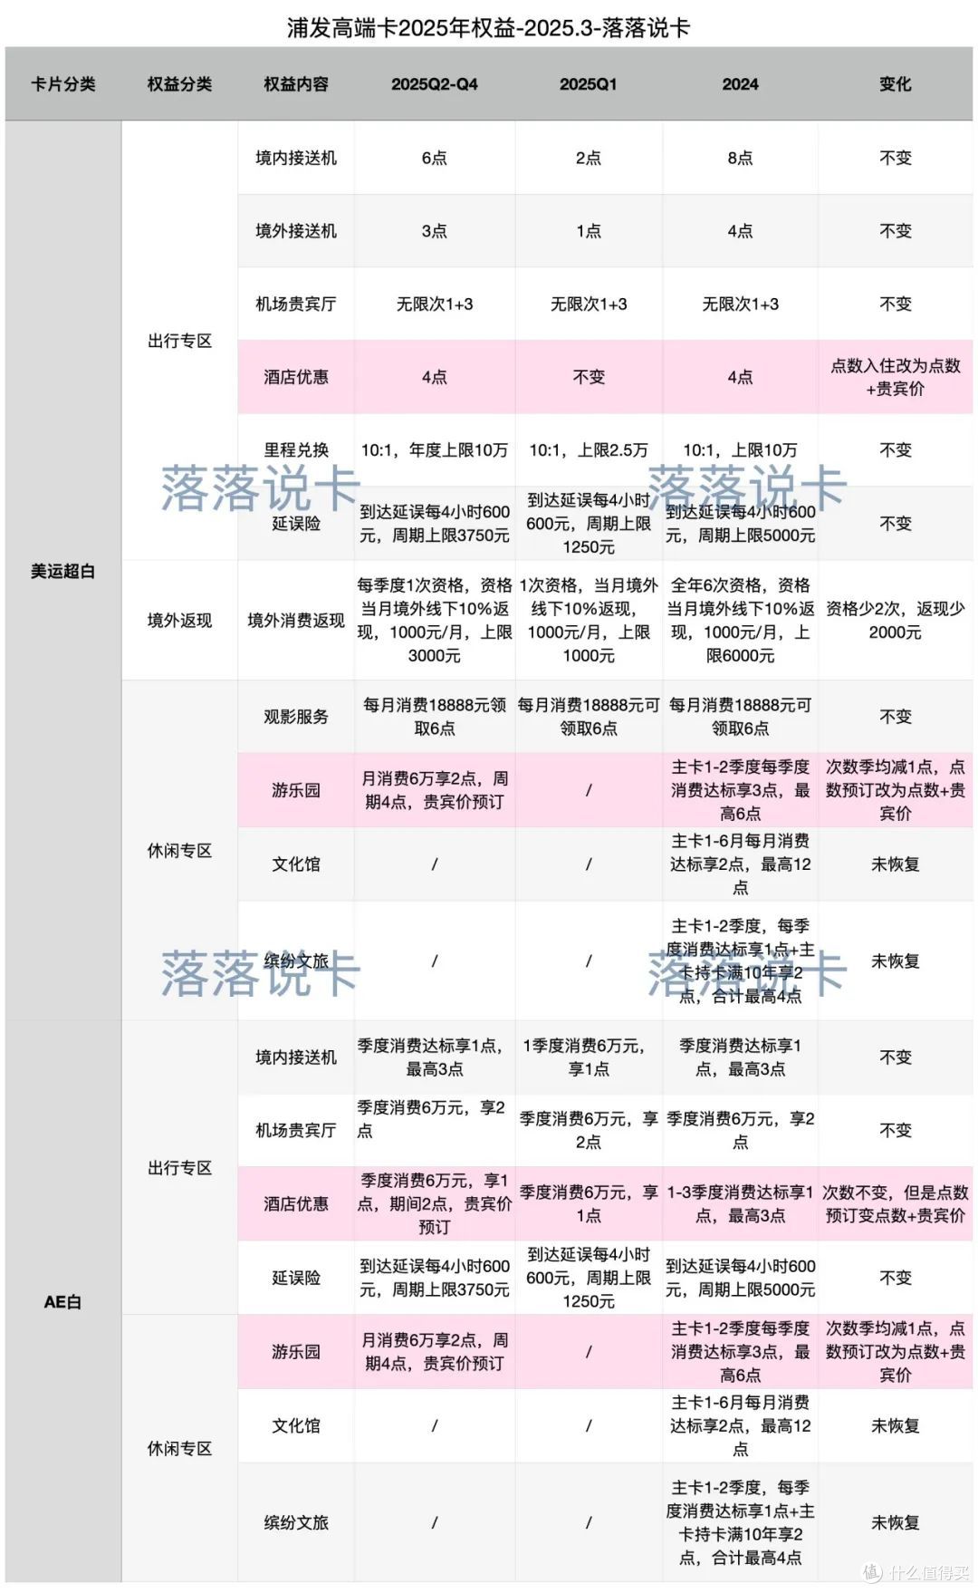Click 休闲专区 under 美运超白
The height and width of the screenshot is (1593, 978).
[179, 851]
